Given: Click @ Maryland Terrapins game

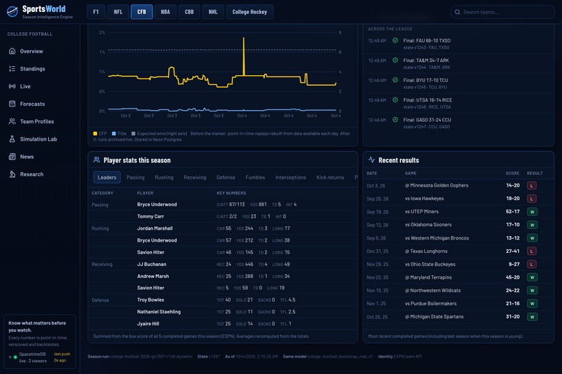Looking at the screenshot, I should coord(428,277).
